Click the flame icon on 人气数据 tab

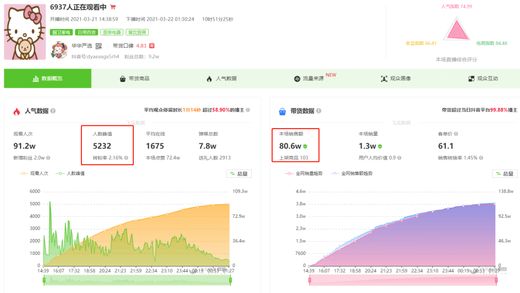click(x=209, y=79)
